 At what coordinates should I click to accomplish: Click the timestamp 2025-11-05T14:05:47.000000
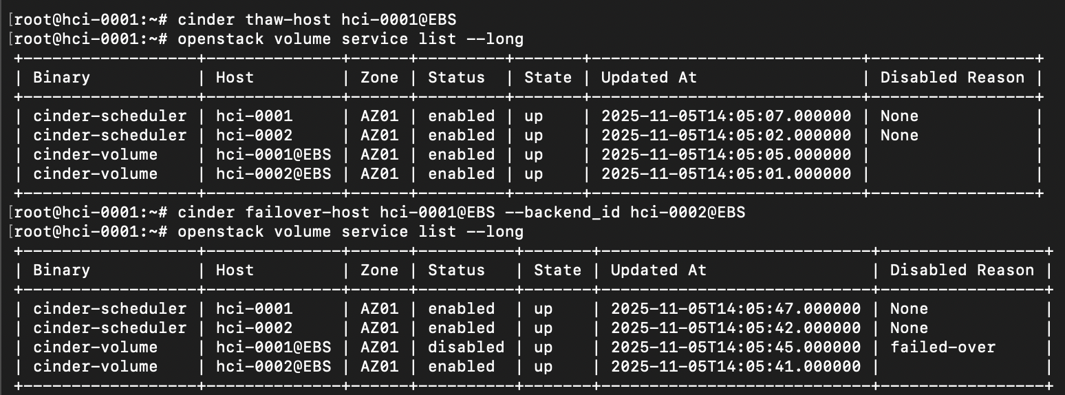coord(735,308)
